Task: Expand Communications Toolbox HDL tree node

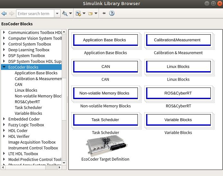Action: (x=4, y=32)
